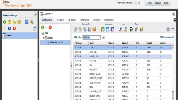Image resolution: width=178 pixels, height=100 pixels.
Task: Click the folder with pencil edit icon
Action: pyautogui.click(x=19, y=22)
